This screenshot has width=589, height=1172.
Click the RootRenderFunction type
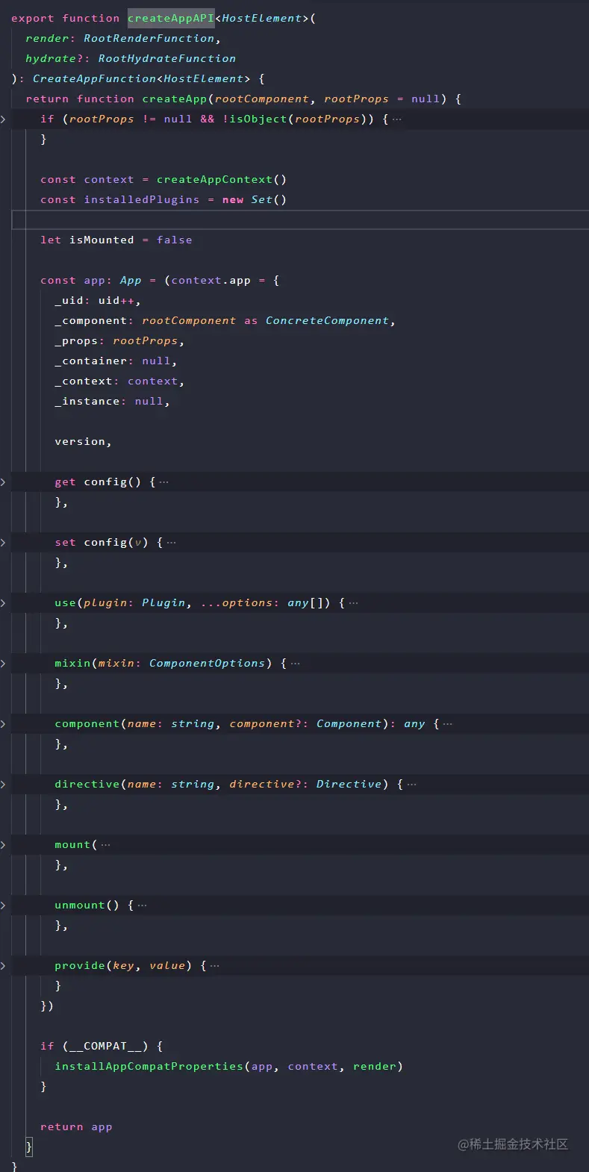click(x=149, y=38)
